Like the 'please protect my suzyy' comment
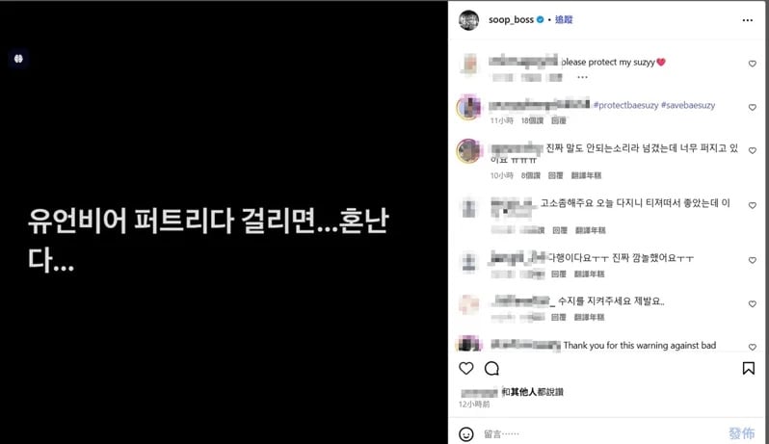769x444 pixels. 753,64
